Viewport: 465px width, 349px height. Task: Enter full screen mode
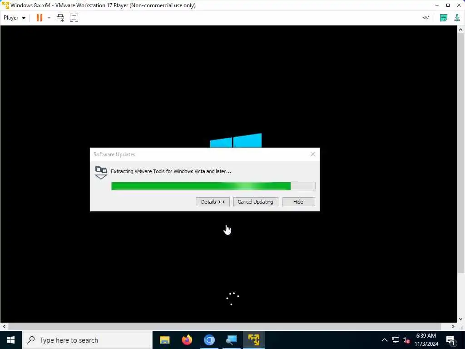[x=74, y=18]
